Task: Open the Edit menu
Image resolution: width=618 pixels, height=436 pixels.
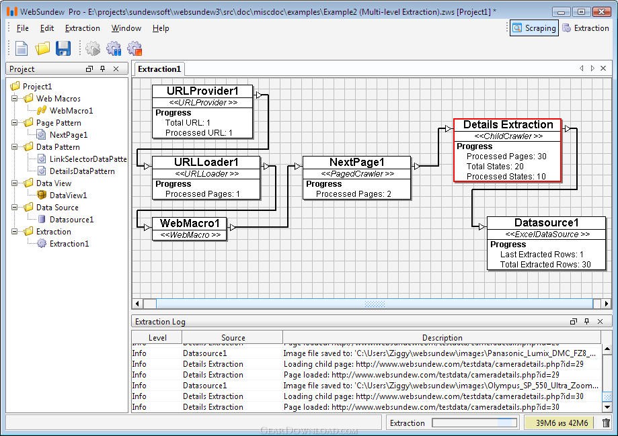Action: [x=47, y=28]
